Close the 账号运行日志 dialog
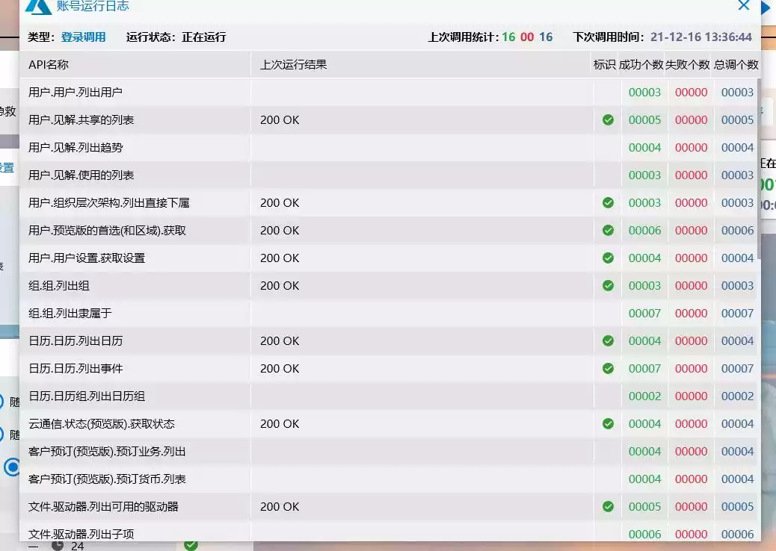The image size is (776, 551). pyautogui.click(x=743, y=5)
